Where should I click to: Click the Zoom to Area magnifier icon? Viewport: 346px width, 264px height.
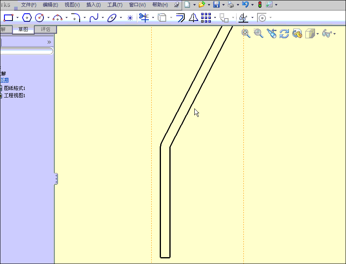pyautogui.click(x=259, y=33)
